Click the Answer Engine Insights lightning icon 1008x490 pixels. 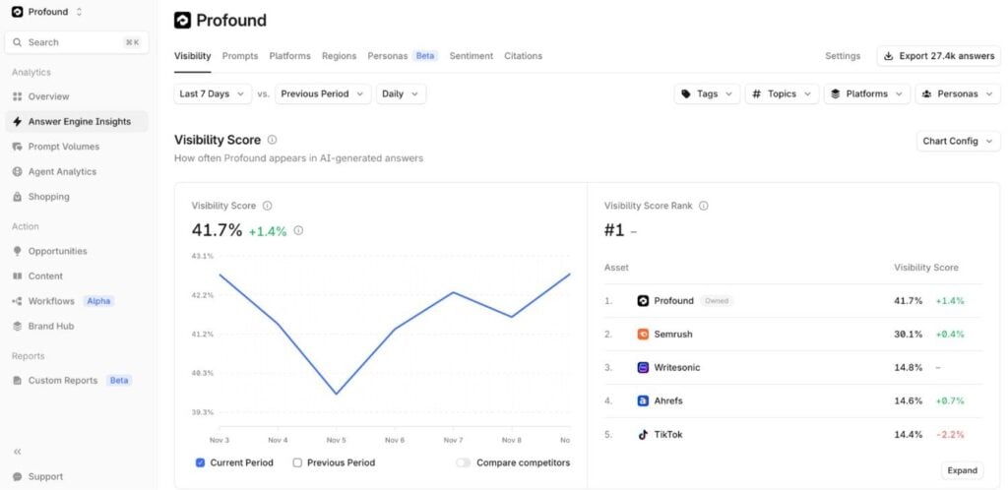point(18,121)
